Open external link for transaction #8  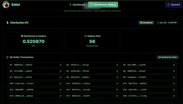click(x=117, y=77)
